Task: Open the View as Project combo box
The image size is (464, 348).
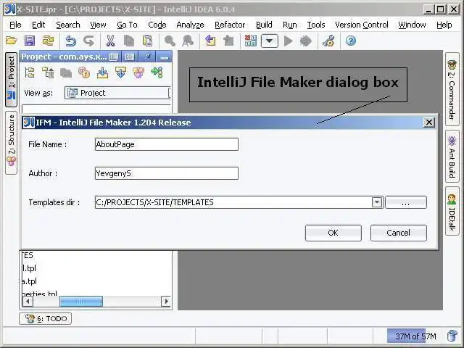Action: [x=117, y=93]
